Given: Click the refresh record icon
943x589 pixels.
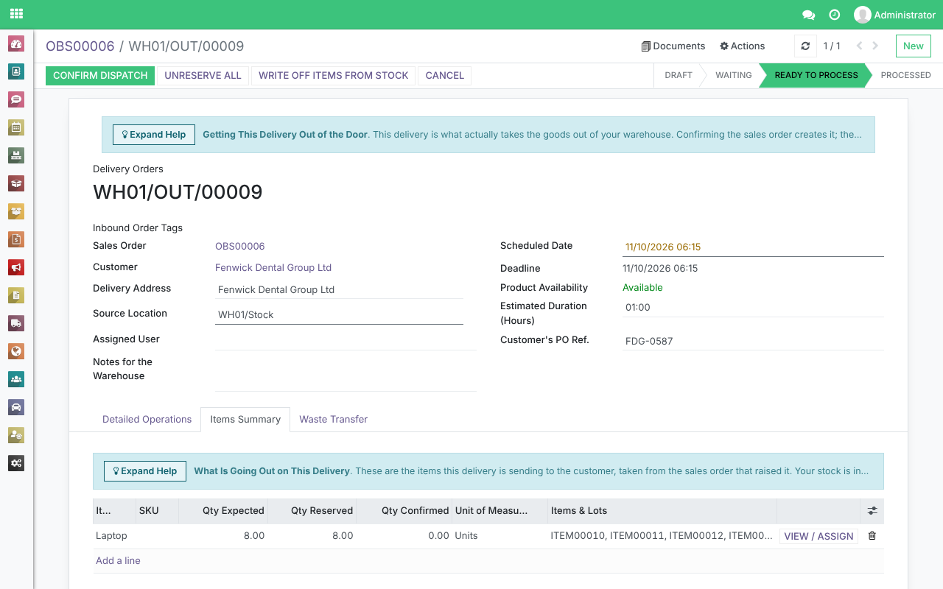Looking at the screenshot, I should pos(805,46).
